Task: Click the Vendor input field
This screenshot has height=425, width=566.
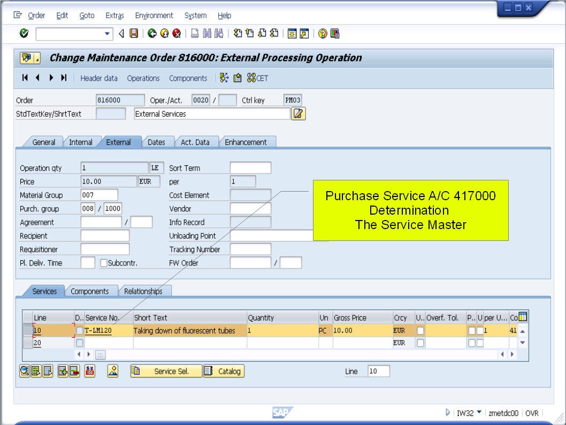Action: pos(250,209)
